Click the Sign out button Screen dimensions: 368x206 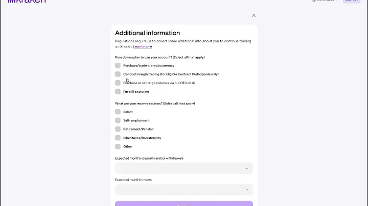(351, 1)
